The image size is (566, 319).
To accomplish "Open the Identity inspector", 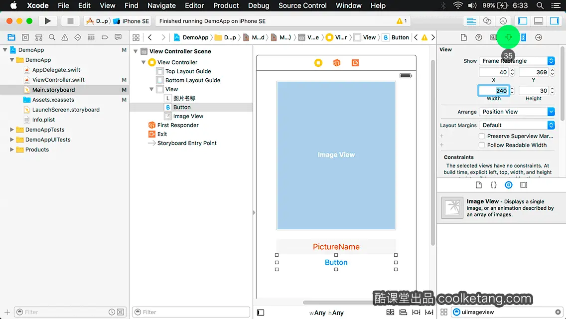I will 493,37.
